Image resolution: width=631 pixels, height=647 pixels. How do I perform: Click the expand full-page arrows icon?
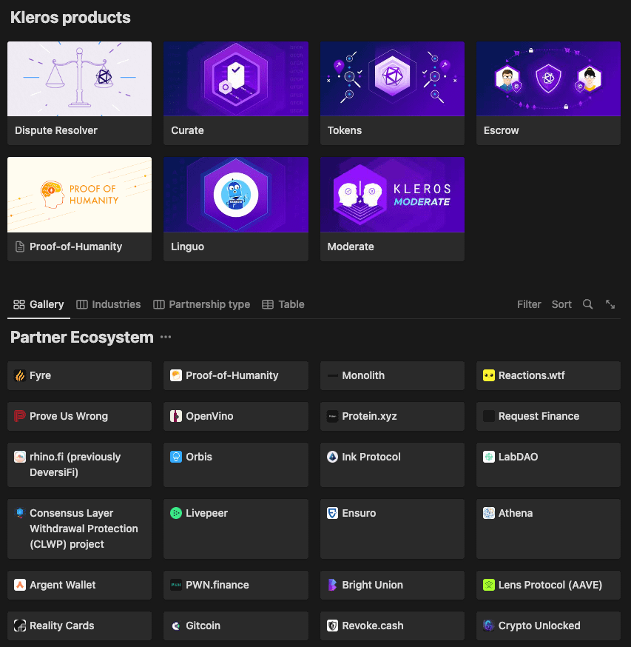click(610, 304)
